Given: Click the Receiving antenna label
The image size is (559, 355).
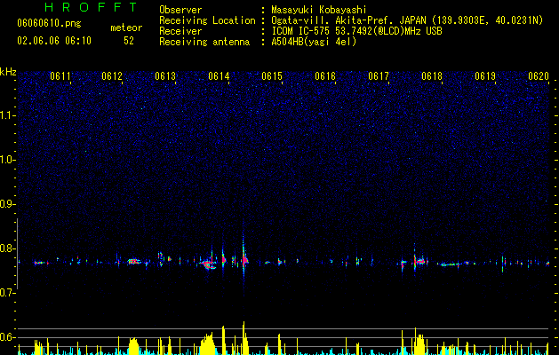Looking at the screenshot, I should (204, 42).
